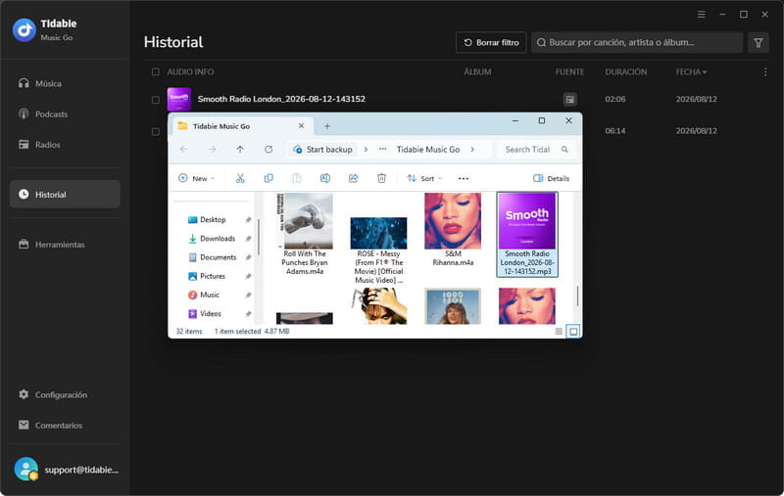The width and height of the screenshot is (784, 496).
Task: Refresh the File Explorer folder
Action: point(269,150)
